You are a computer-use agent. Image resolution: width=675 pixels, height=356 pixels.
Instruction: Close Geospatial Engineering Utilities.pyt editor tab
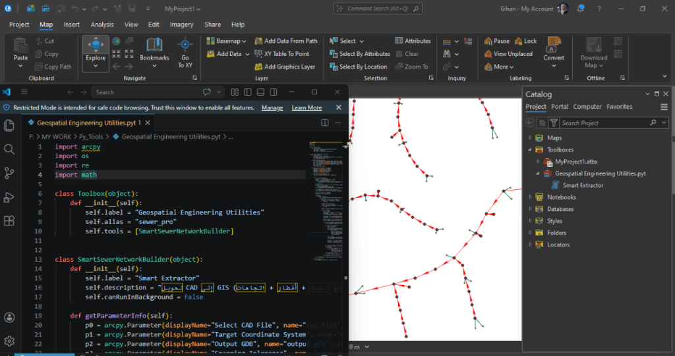click(148, 123)
